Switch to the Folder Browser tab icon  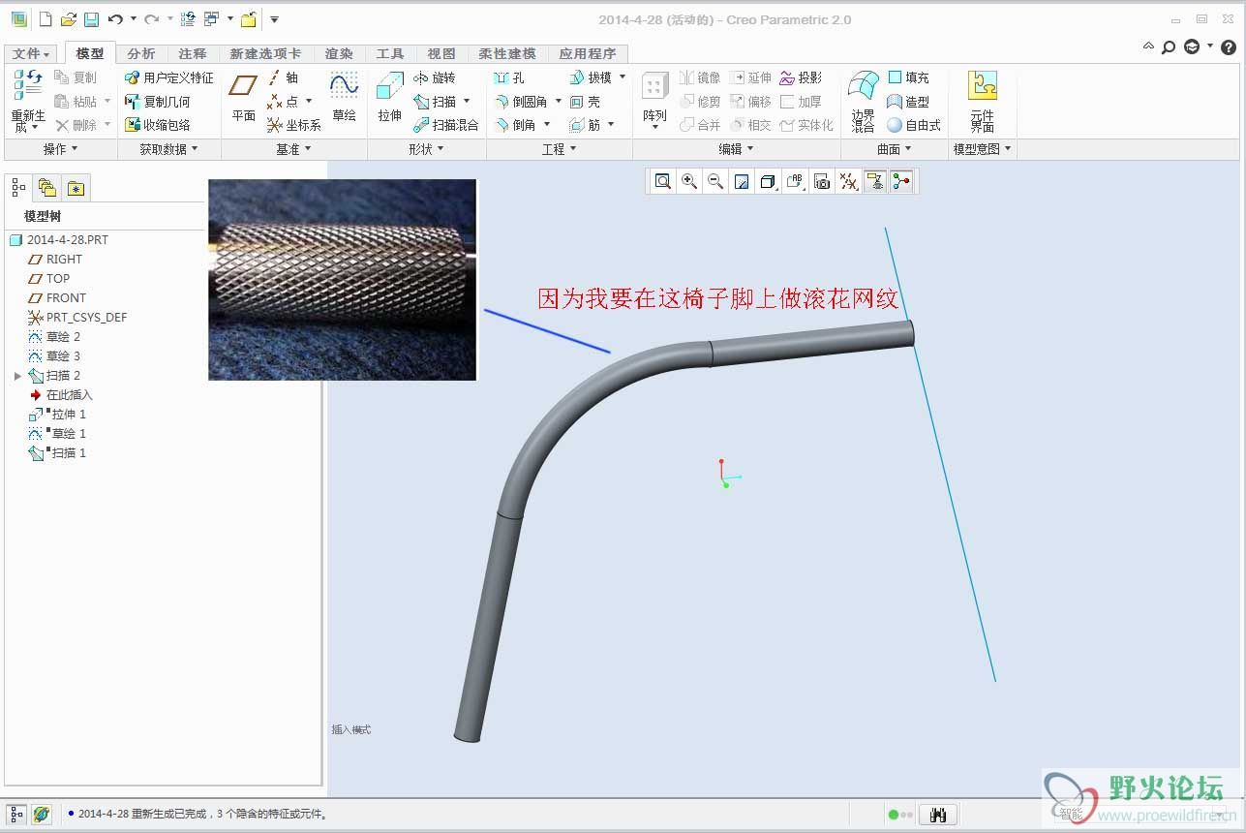(47, 188)
